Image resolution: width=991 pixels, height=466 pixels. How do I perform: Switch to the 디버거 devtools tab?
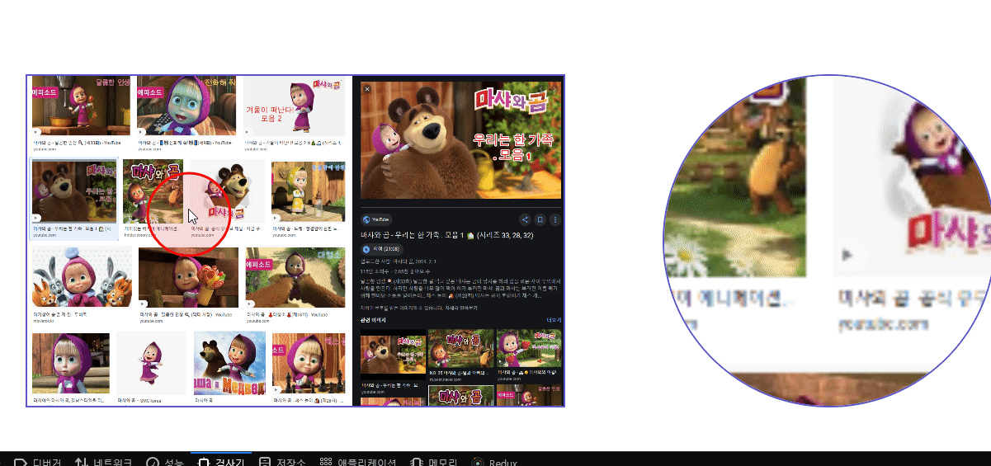[38, 463]
